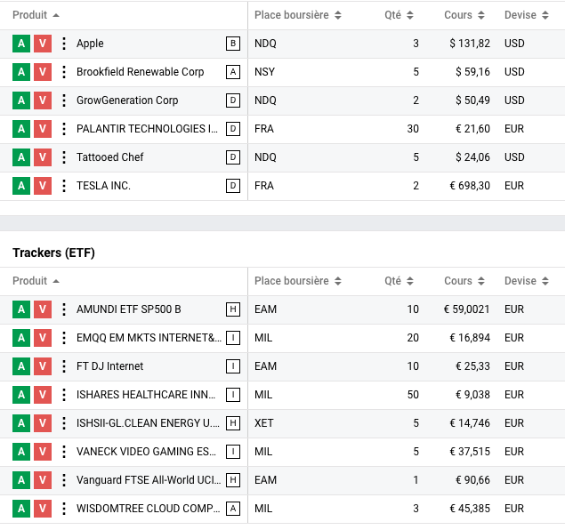Click the B badge next to Apple

pyautogui.click(x=233, y=44)
